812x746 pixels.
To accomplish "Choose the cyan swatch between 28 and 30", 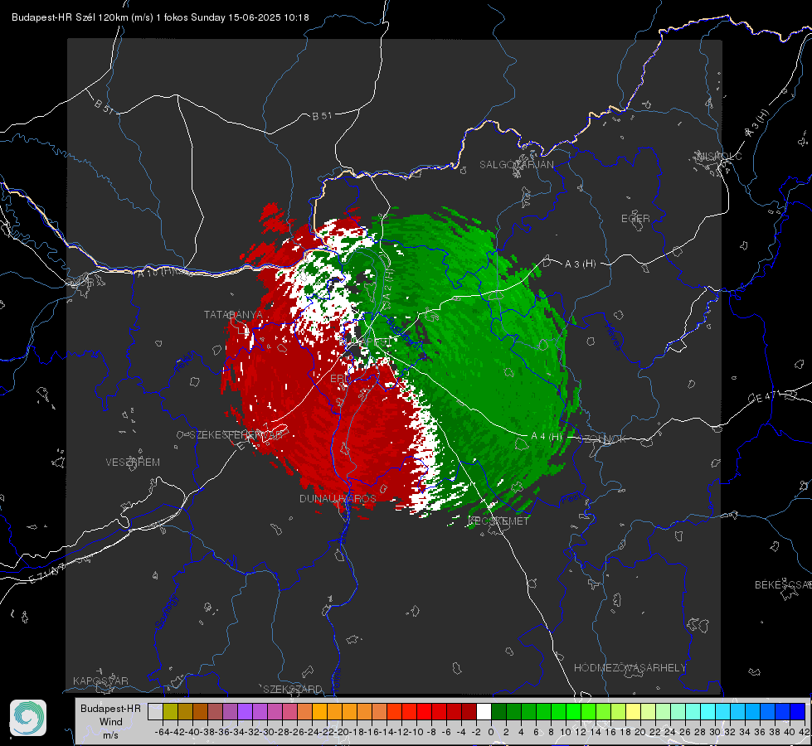I will pyautogui.click(x=708, y=711).
